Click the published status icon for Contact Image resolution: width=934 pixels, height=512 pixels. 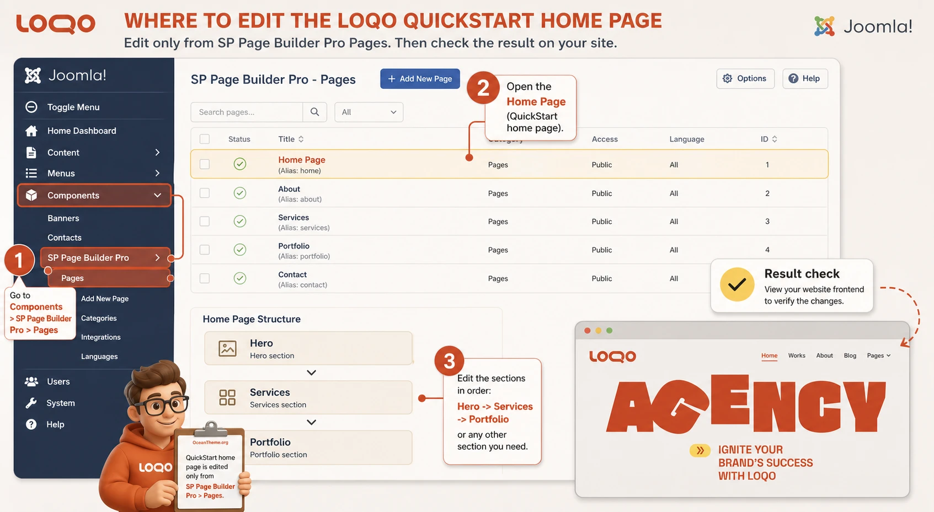point(240,278)
